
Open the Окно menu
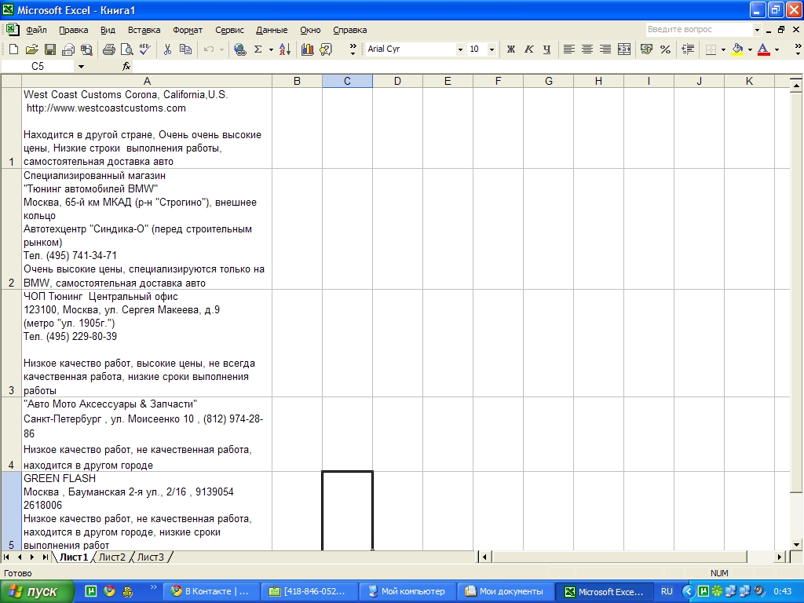310,30
